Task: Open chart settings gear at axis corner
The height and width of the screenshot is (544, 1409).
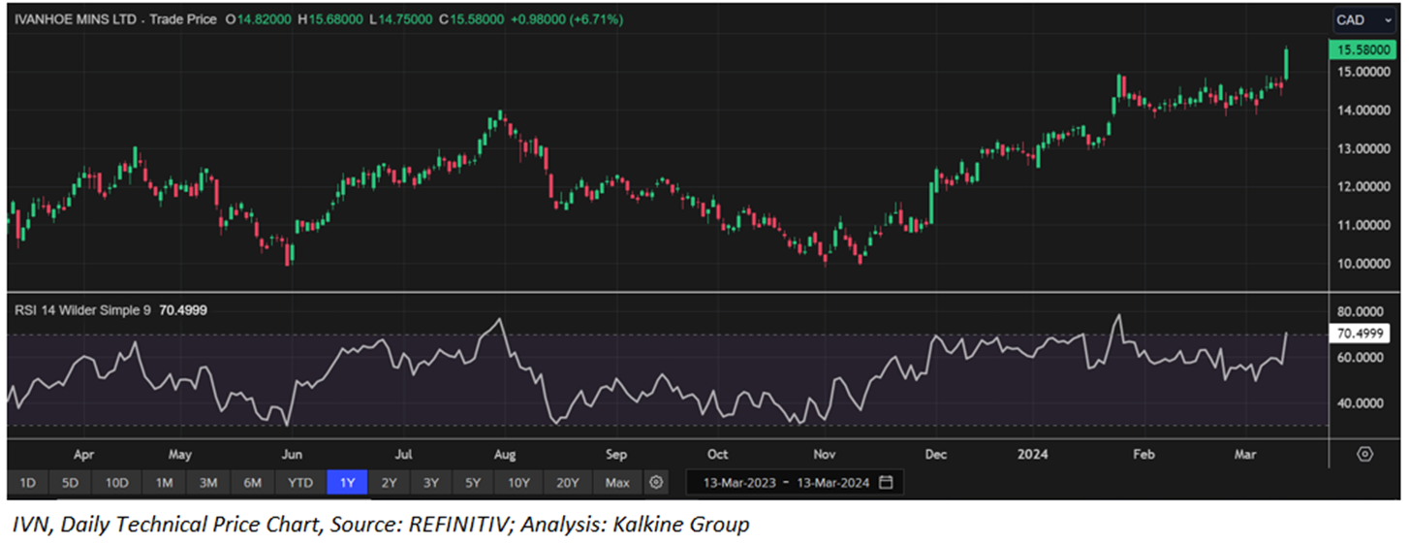Action: pos(1365,454)
